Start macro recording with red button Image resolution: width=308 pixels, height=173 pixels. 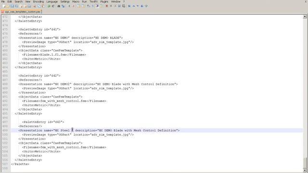coord(107,6)
